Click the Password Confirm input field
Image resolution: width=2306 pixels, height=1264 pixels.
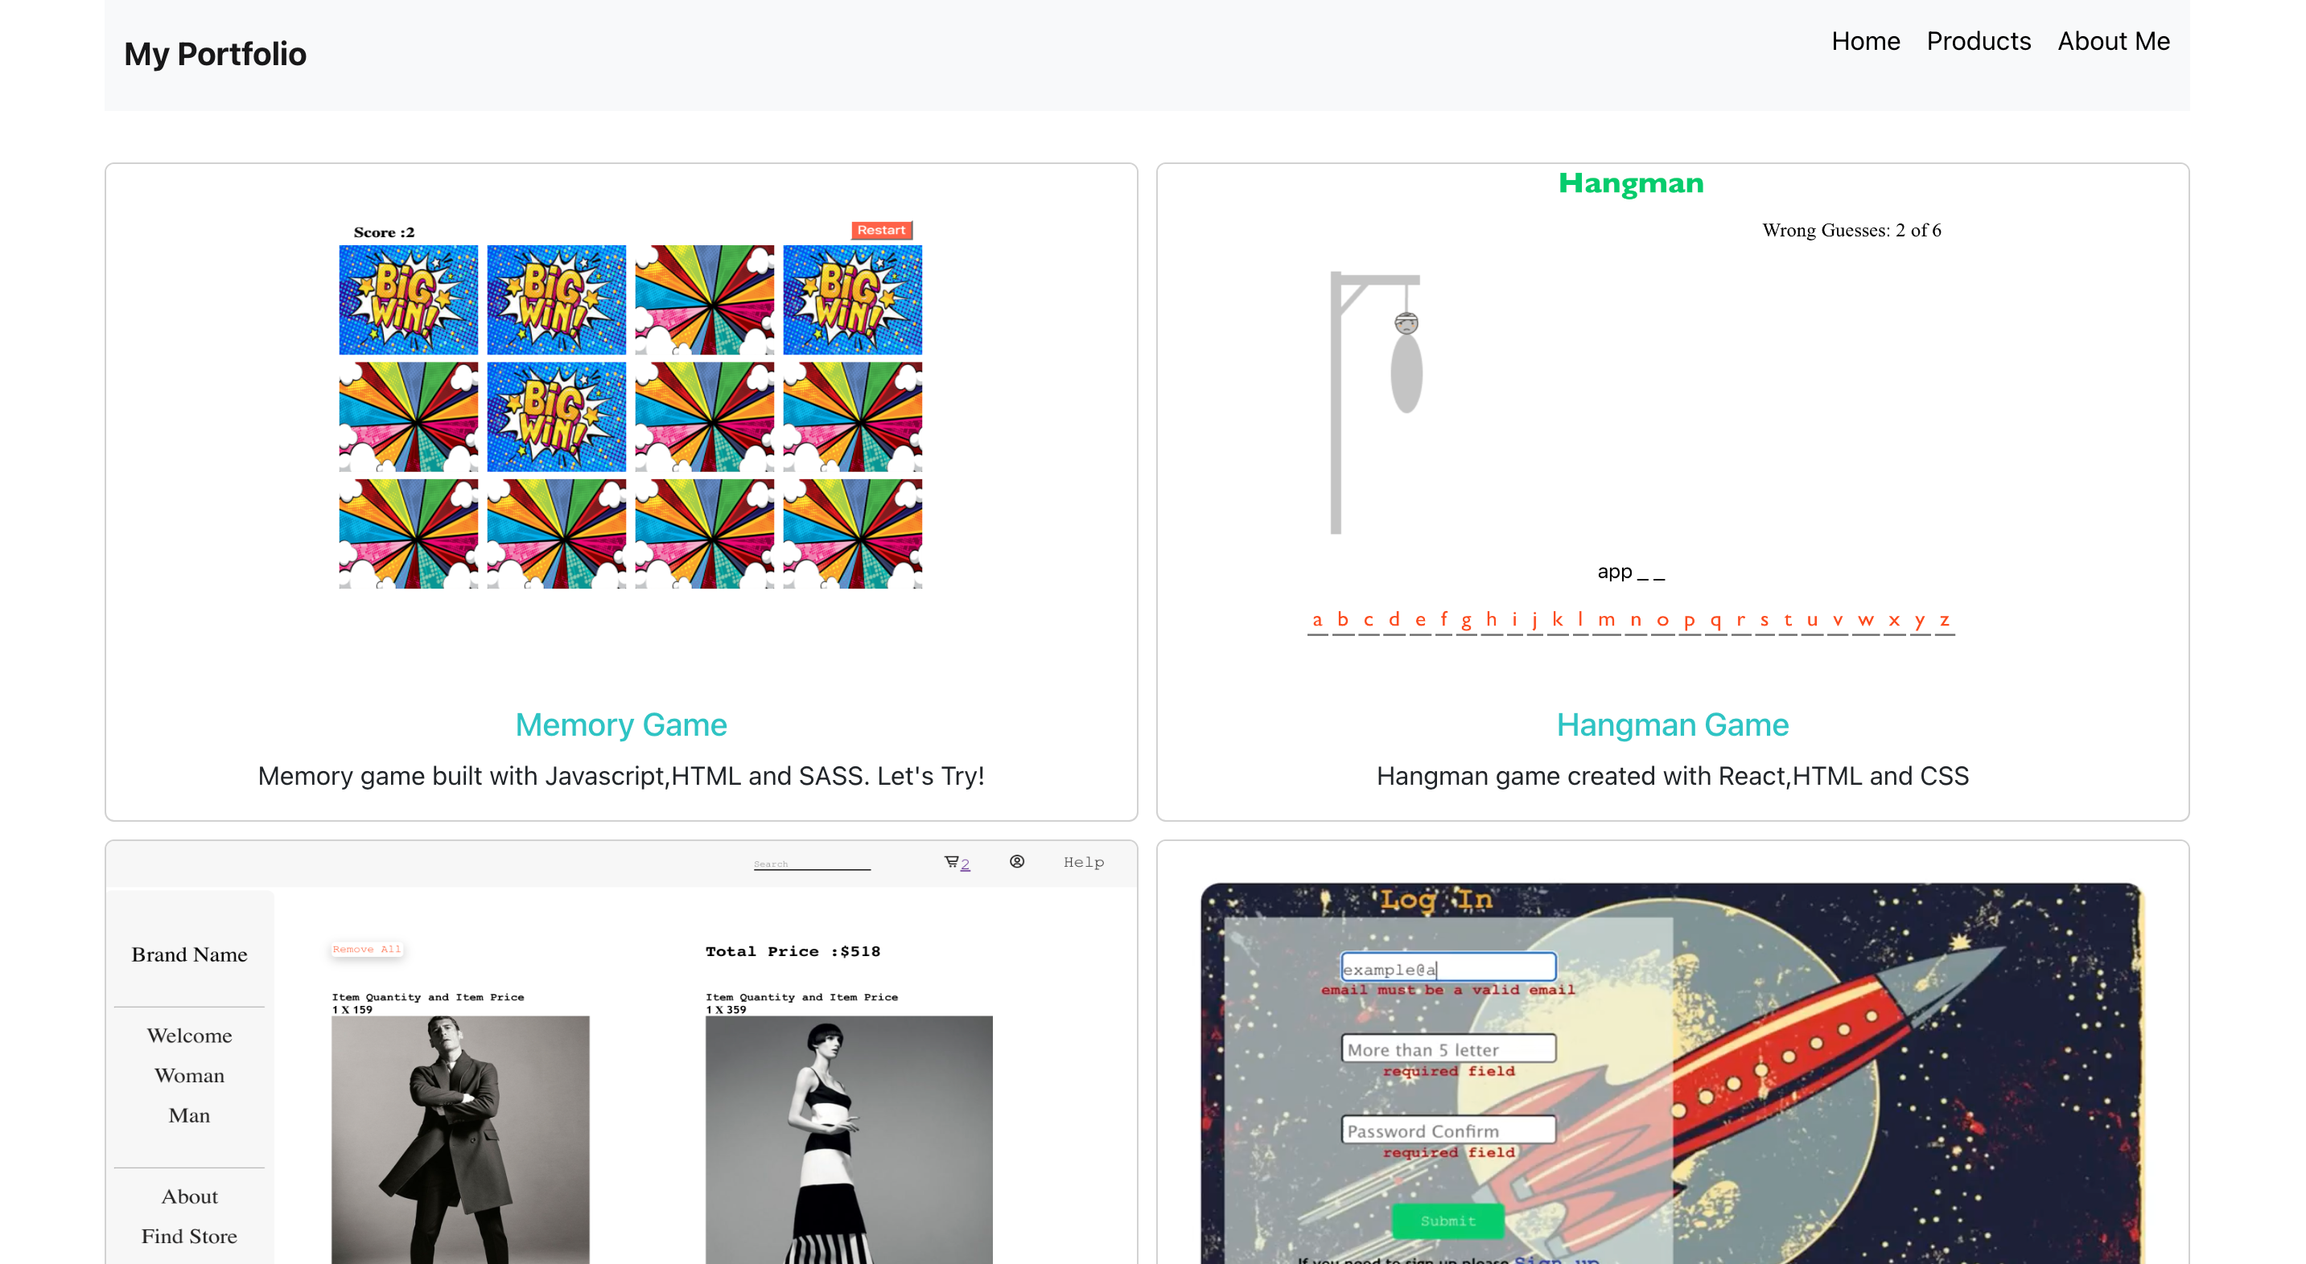(x=1447, y=1130)
